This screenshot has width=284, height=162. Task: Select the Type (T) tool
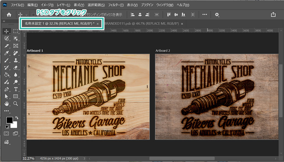click(x=16, y=89)
